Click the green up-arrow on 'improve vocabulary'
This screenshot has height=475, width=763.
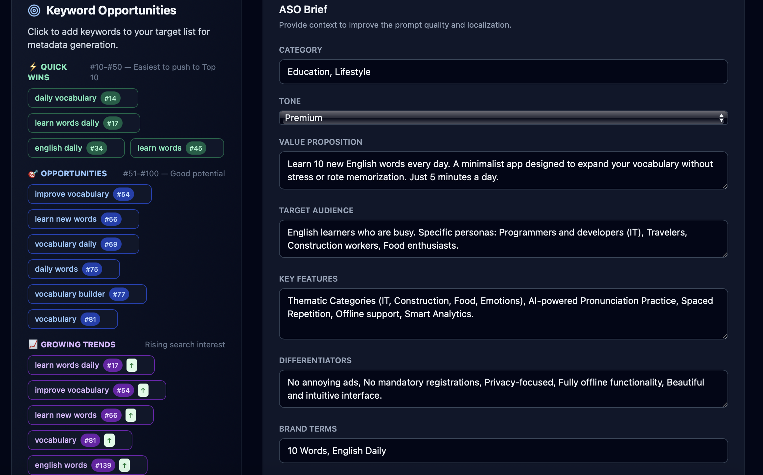click(143, 390)
